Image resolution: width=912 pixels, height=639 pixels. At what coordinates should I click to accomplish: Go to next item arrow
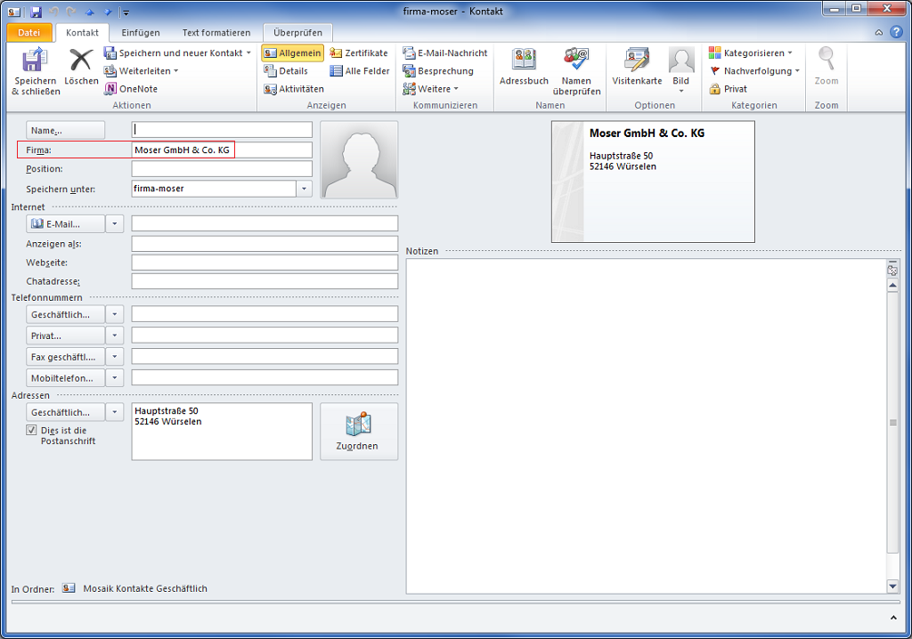pyautogui.click(x=108, y=12)
